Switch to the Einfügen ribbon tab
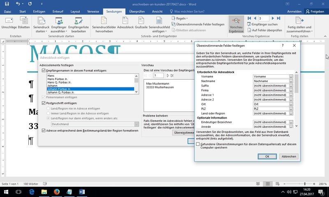 tap(39, 12)
